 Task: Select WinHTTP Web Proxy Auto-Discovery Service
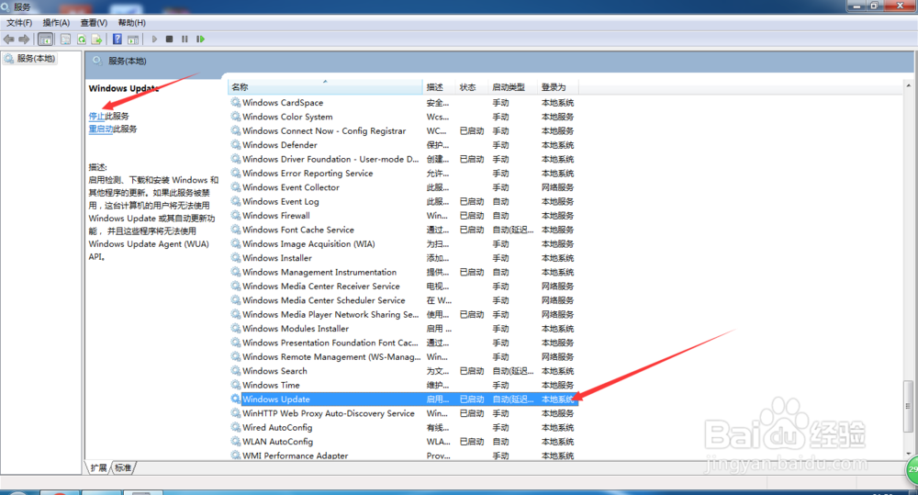click(x=403, y=413)
